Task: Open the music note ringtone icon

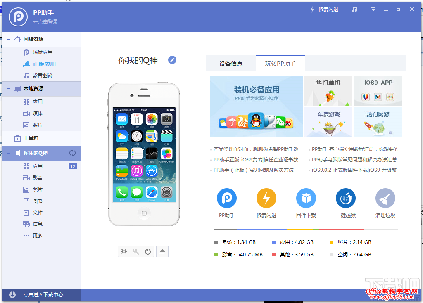Action: (354, 9)
